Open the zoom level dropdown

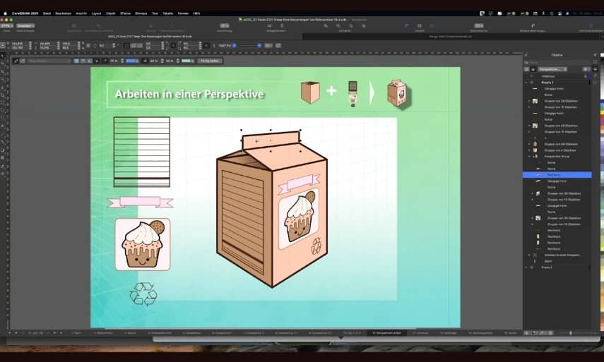10,26
